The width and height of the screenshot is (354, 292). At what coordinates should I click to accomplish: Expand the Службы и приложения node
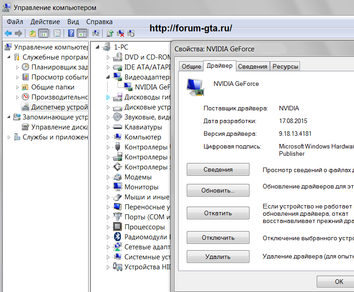[x=10, y=137]
